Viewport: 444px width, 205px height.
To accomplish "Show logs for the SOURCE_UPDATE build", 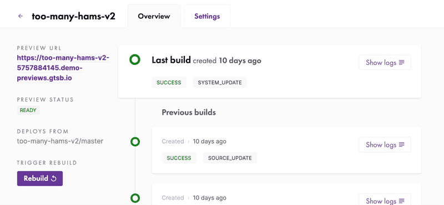I will pyautogui.click(x=385, y=145).
